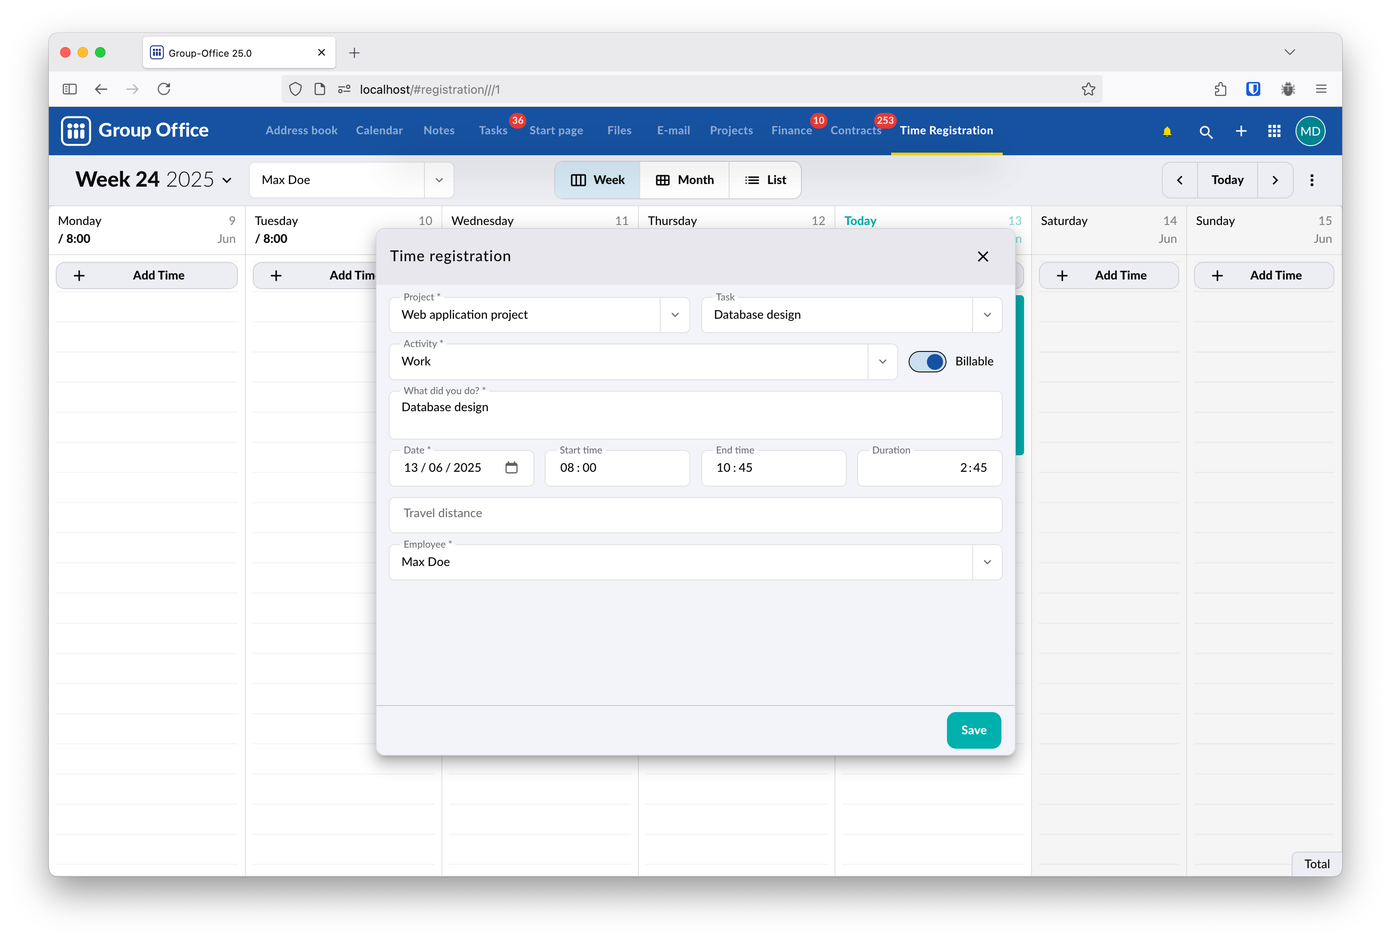Click the Date field value
The width and height of the screenshot is (1391, 941).
click(442, 468)
